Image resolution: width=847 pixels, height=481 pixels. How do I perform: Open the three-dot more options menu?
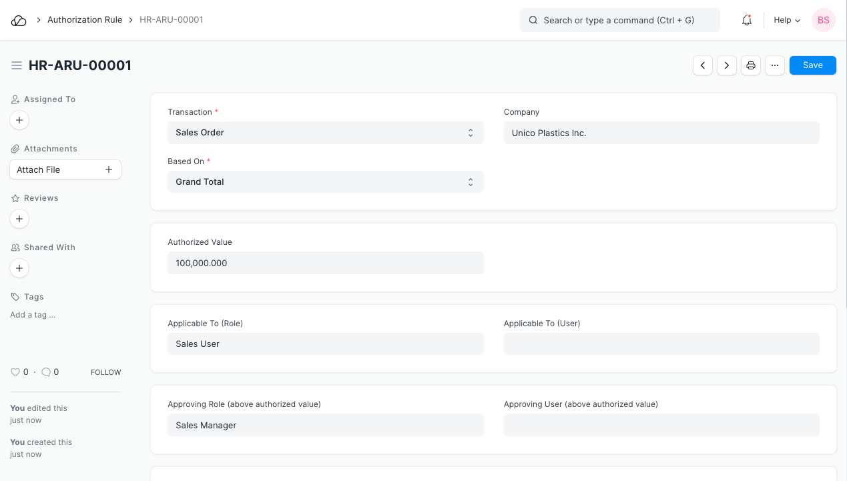point(775,65)
